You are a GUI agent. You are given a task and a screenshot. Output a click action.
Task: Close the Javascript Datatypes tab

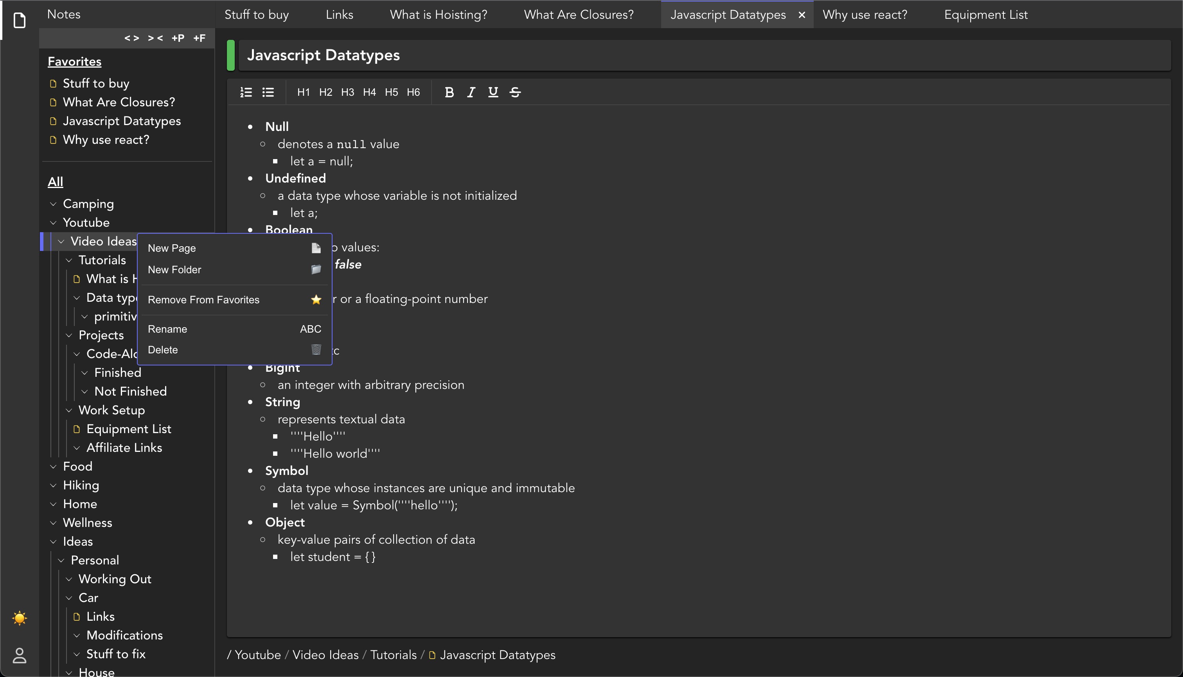pos(802,15)
